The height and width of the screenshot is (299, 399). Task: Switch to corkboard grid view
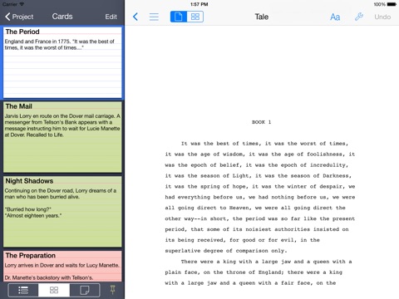click(x=195, y=17)
